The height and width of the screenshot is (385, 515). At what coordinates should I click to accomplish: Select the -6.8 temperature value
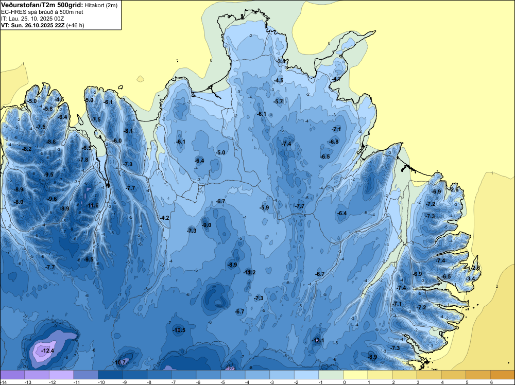pyautogui.click(x=334, y=142)
